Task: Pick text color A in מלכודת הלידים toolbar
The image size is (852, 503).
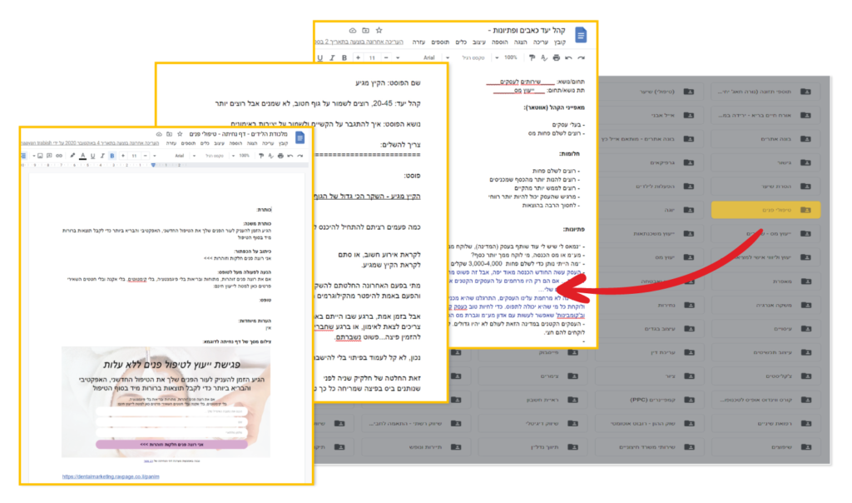Action: coord(82,156)
